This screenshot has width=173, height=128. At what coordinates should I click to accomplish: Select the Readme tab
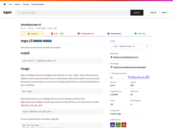(32, 34)
